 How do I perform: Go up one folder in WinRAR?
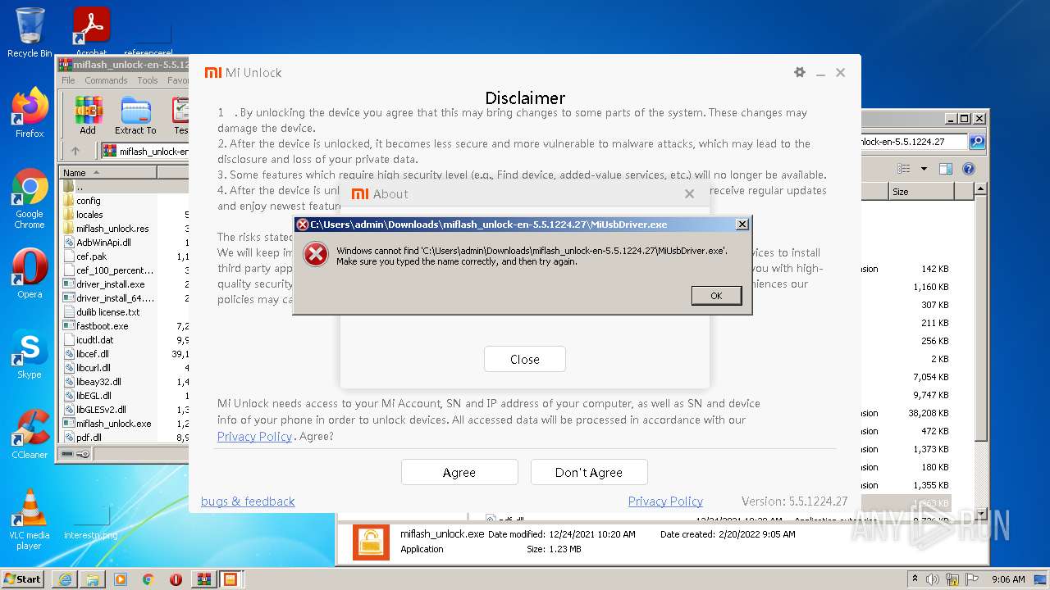pyautogui.click(x=75, y=151)
